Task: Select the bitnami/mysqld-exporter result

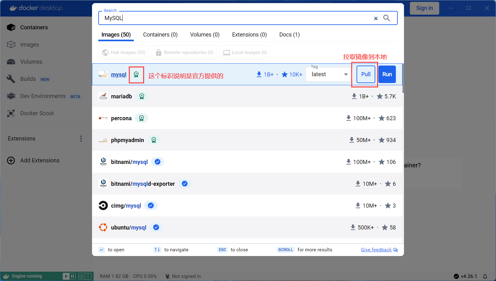Action: (x=247, y=184)
